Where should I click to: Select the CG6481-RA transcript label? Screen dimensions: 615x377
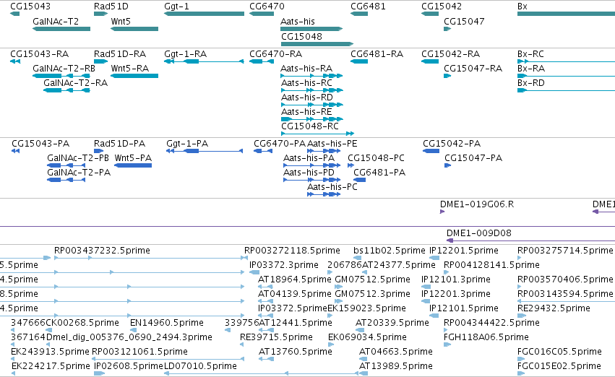click(x=377, y=53)
